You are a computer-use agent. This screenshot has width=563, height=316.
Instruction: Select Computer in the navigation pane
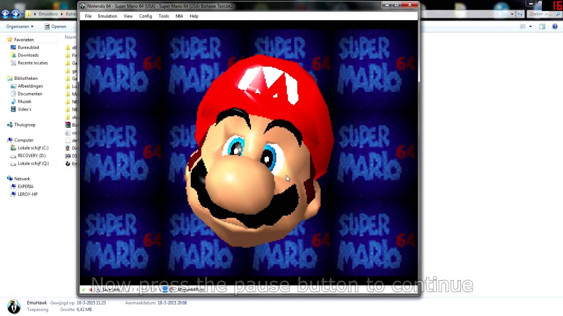coord(24,140)
